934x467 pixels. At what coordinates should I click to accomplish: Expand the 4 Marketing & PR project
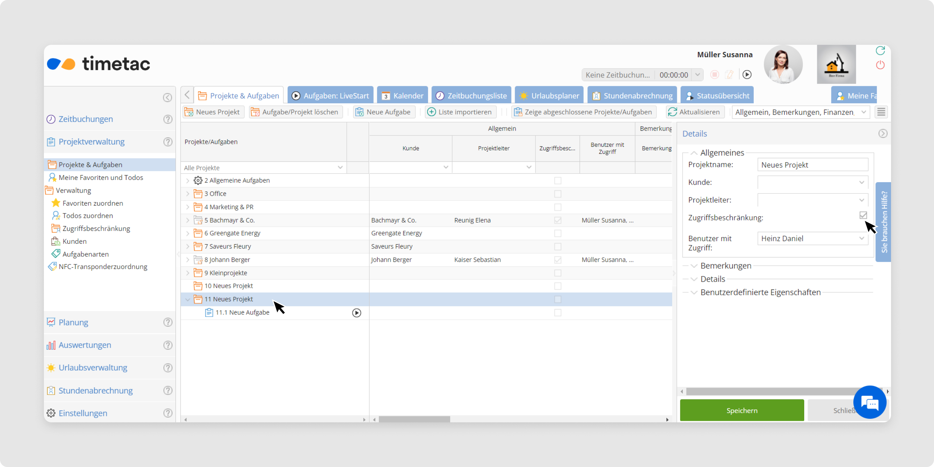click(x=187, y=207)
